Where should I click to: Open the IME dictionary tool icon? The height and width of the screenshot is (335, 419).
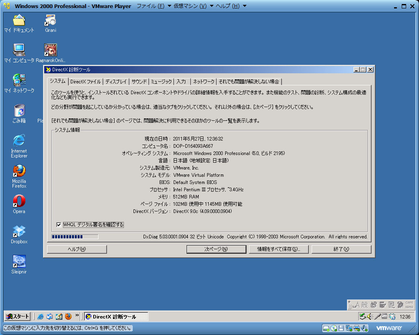[383, 305]
